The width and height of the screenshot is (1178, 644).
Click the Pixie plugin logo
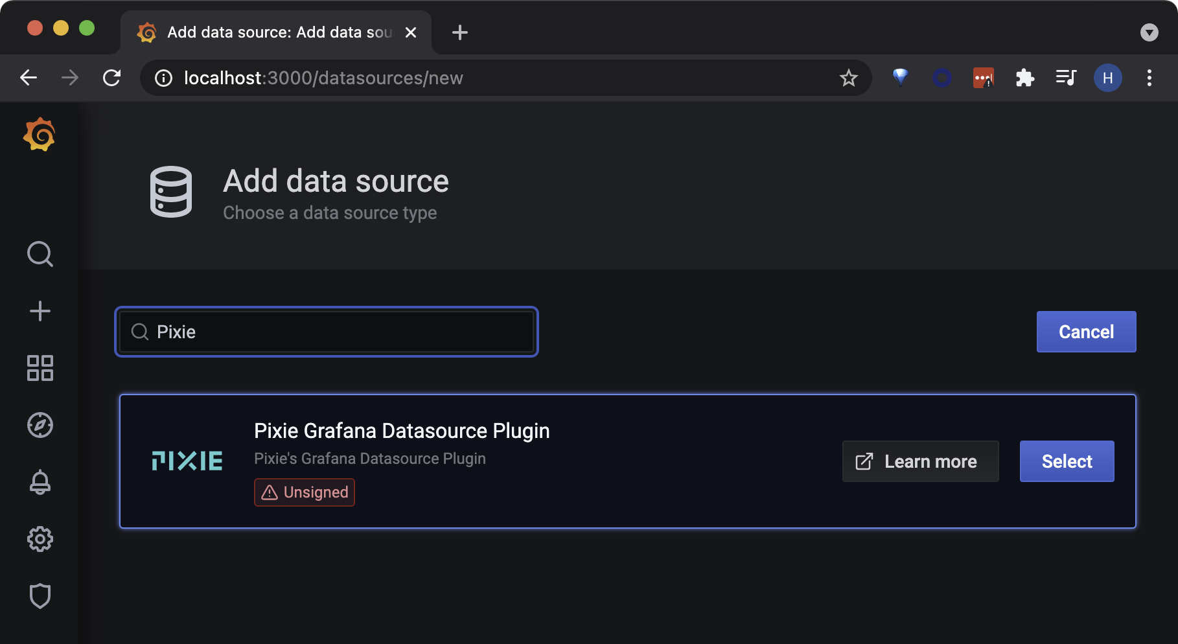(x=187, y=461)
